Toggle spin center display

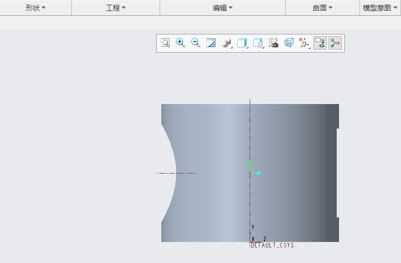click(x=335, y=43)
